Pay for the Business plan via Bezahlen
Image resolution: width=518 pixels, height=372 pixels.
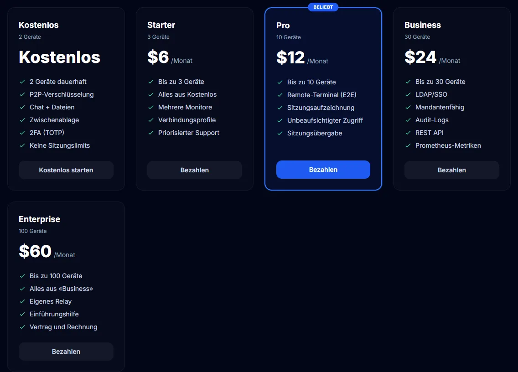click(451, 170)
